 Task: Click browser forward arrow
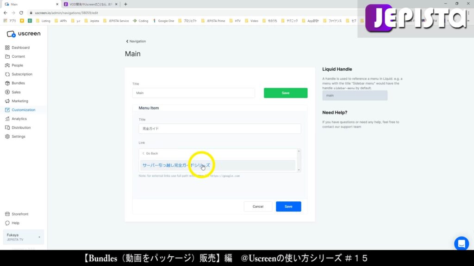[13, 13]
